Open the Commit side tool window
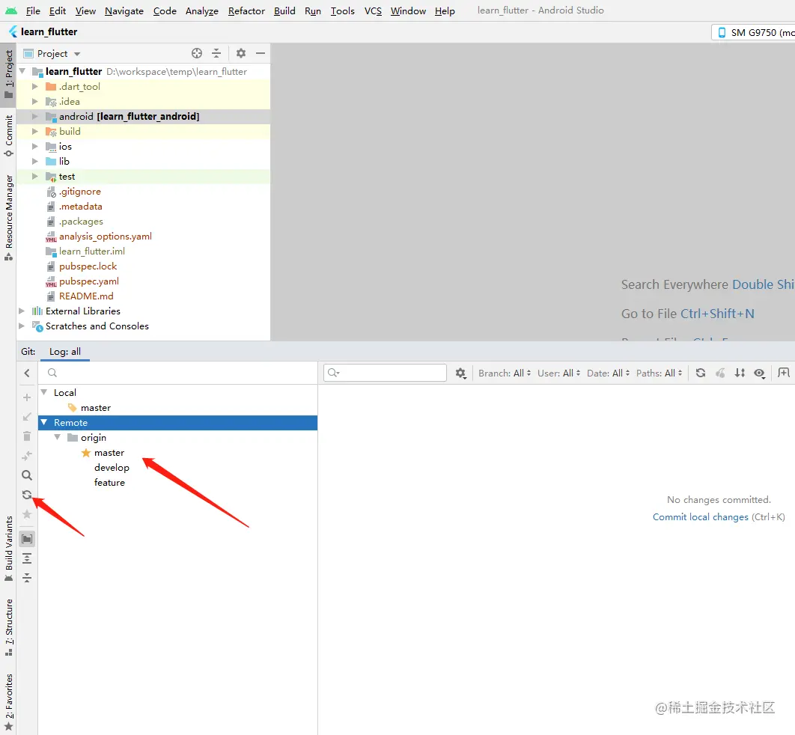The image size is (795, 735). (9, 136)
